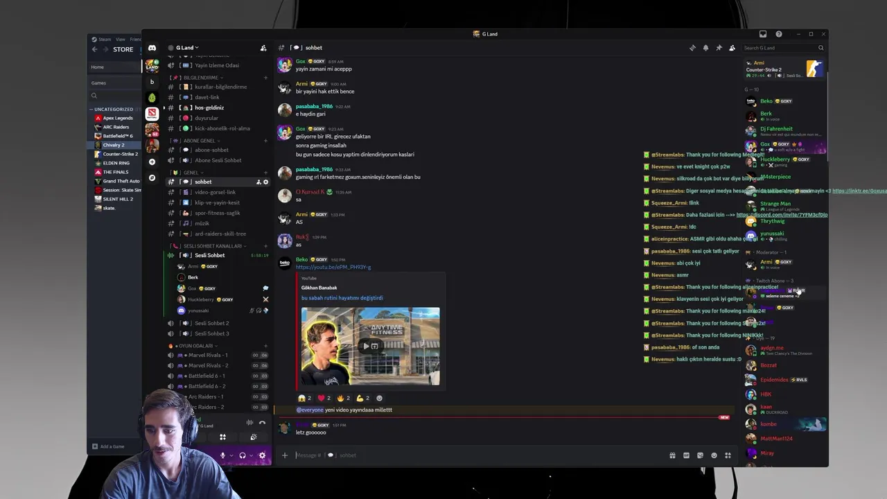Open G Land server dropdown menu

[187, 48]
